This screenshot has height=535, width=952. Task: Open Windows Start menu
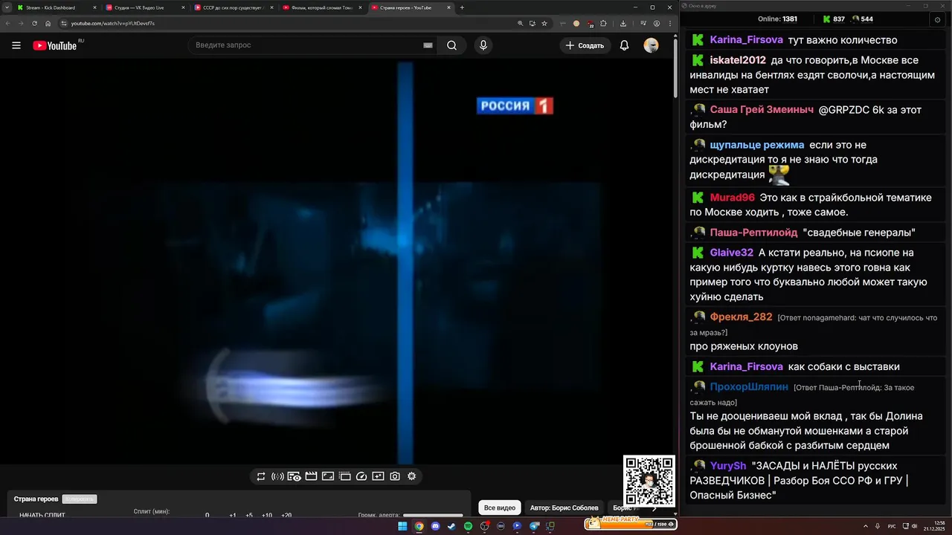point(402,526)
